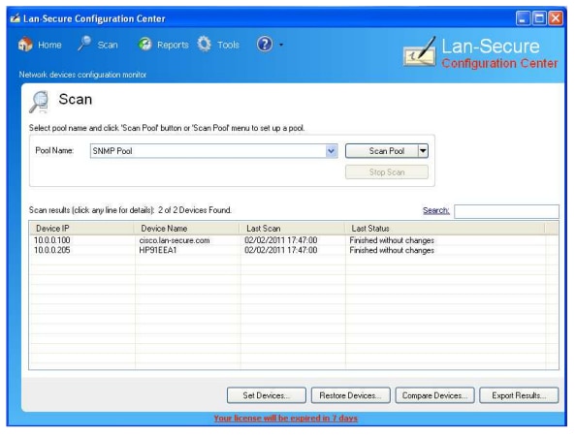Click the disabled Stop Scan button
Viewport: 576px width, 435px height.
click(387, 172)
